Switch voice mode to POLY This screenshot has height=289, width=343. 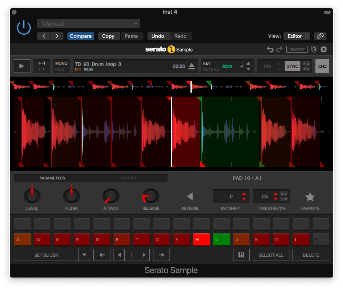(60, 69)
